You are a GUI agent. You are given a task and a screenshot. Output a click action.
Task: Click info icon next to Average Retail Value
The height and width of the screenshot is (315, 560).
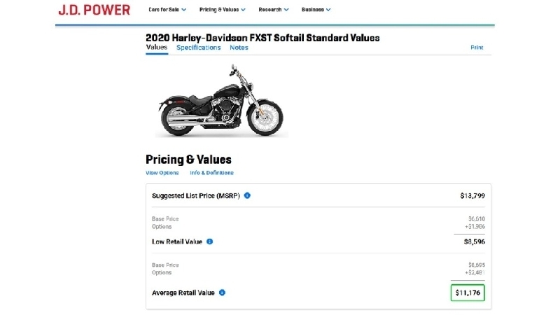pyautogui.click(x=222, y=293)
